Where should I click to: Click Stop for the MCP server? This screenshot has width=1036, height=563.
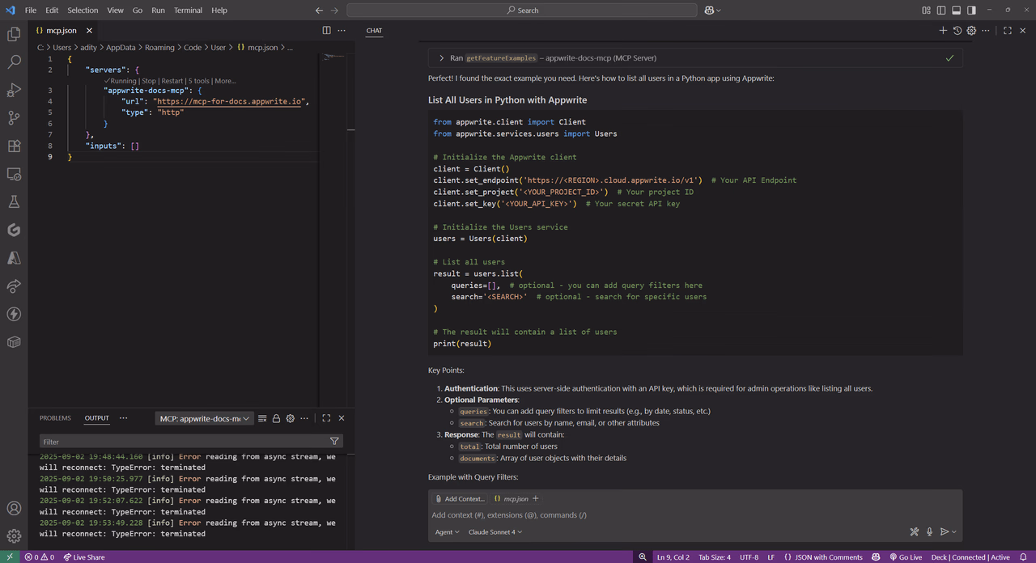point(149,81)
